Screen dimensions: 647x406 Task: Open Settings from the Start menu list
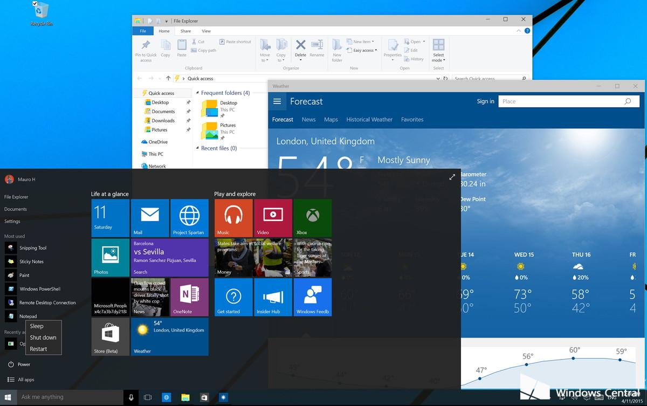[12, 221]
